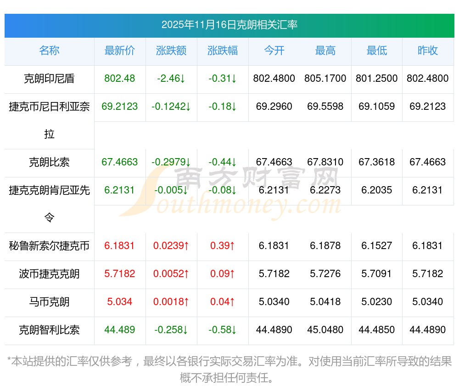
Task: Click the 克朗印尼盾 row name
Action: pyautogui.click(x=49, y=79)
